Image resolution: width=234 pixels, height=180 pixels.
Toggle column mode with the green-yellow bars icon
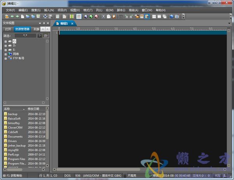(72, 16)
